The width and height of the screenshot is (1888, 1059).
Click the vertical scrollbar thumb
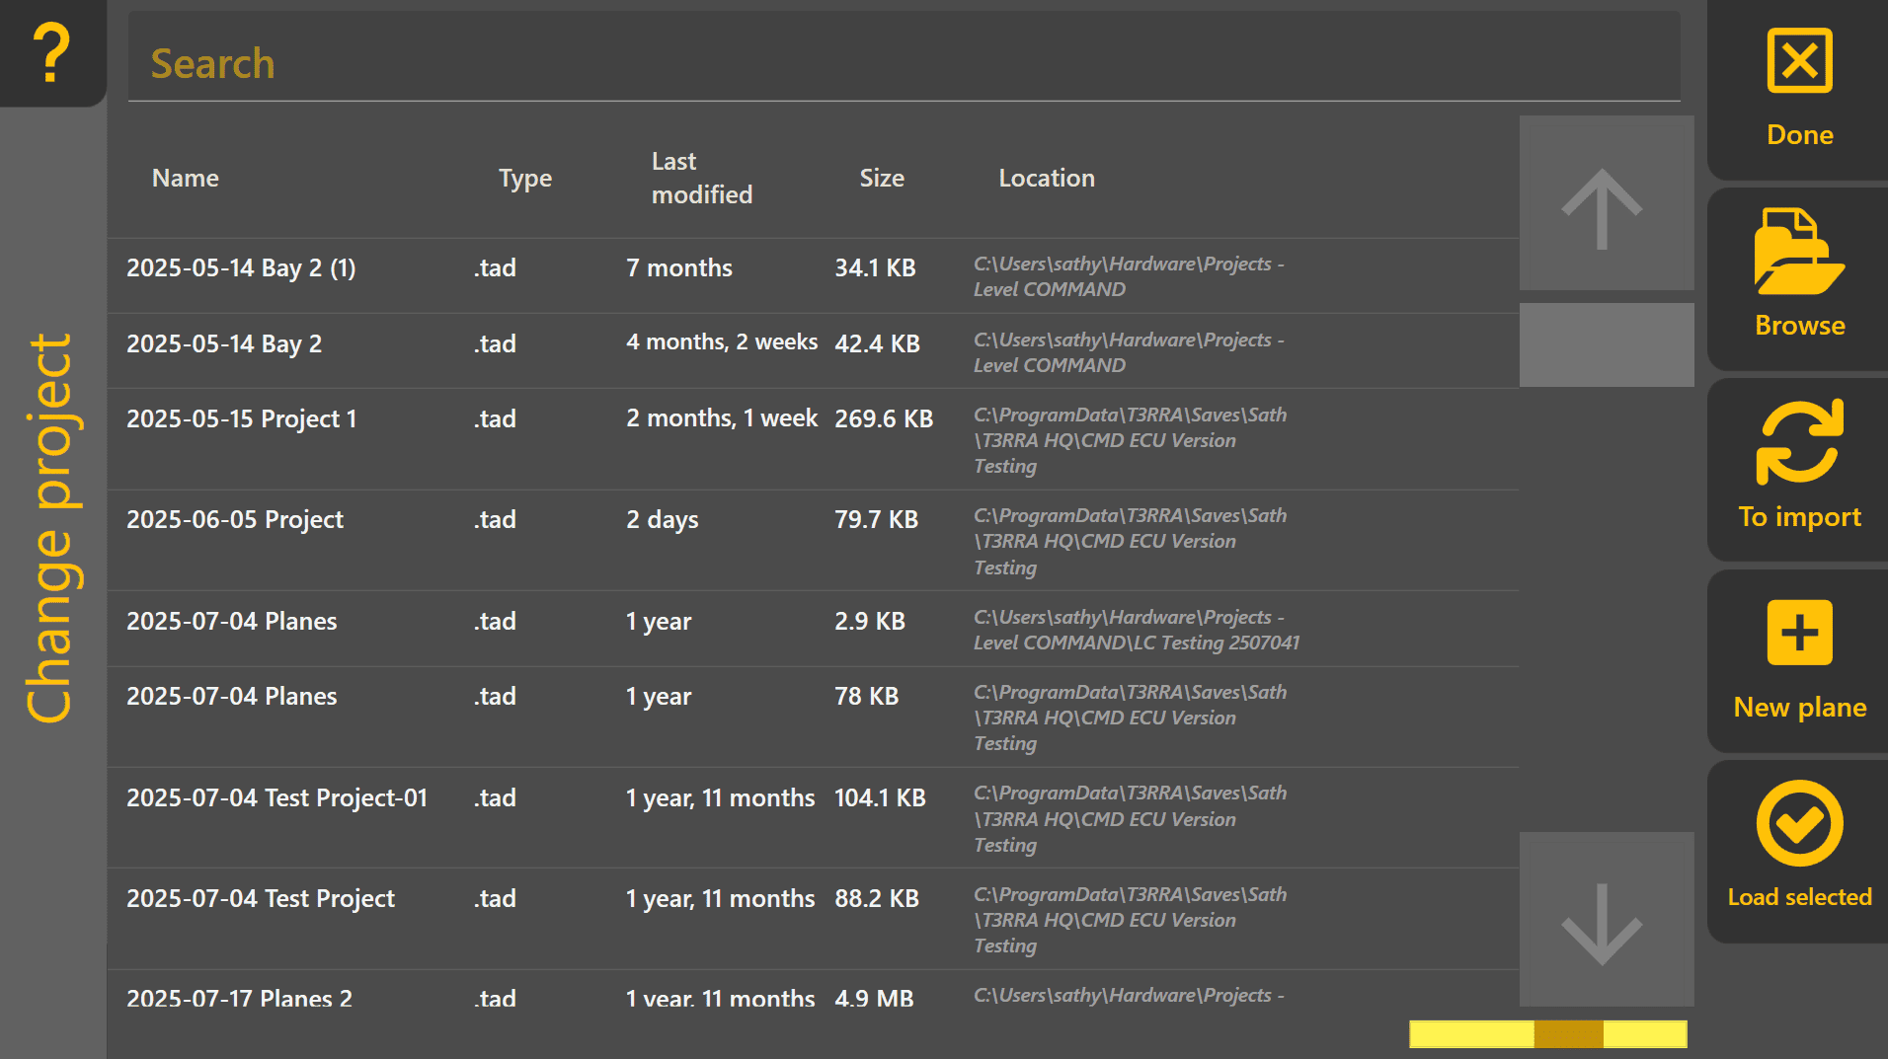point(1607,344)
